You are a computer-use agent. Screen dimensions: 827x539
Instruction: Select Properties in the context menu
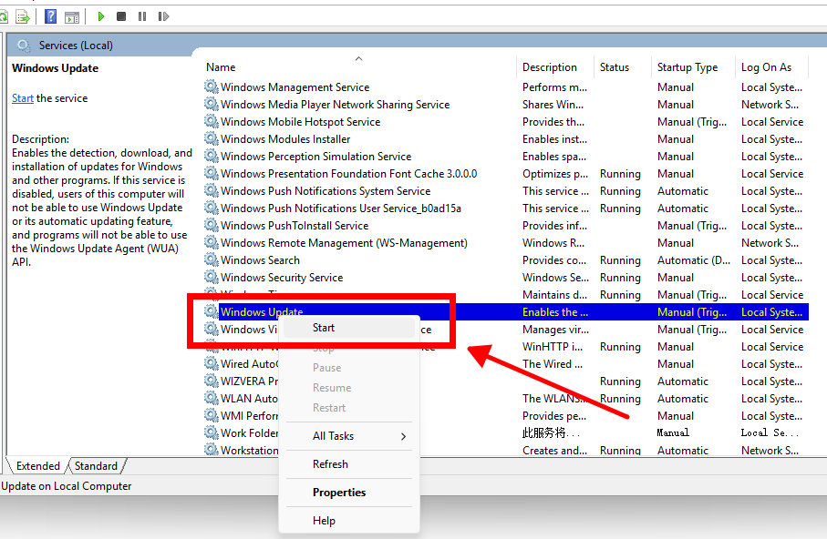[x=338, y=493]
